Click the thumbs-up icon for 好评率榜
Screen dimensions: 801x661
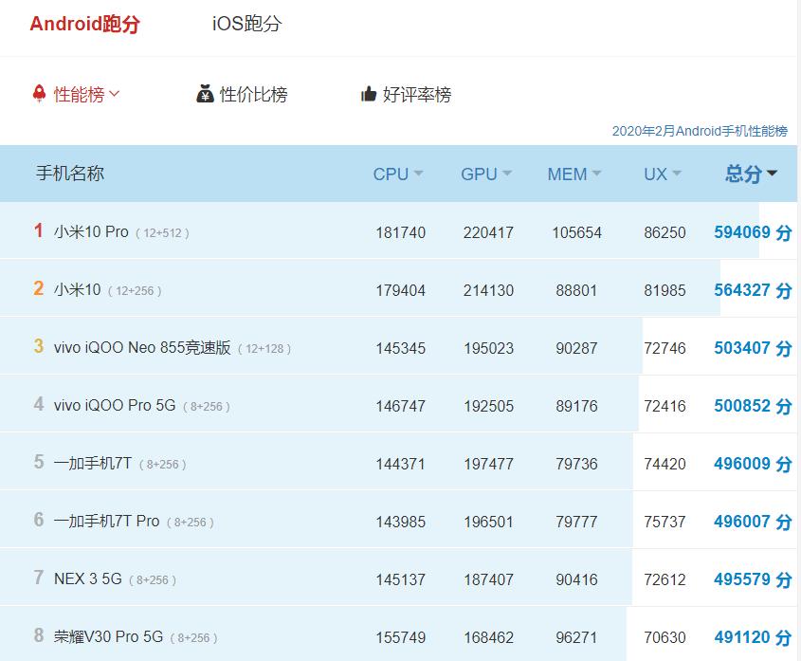pyautogui.click(x=369, y=94)
